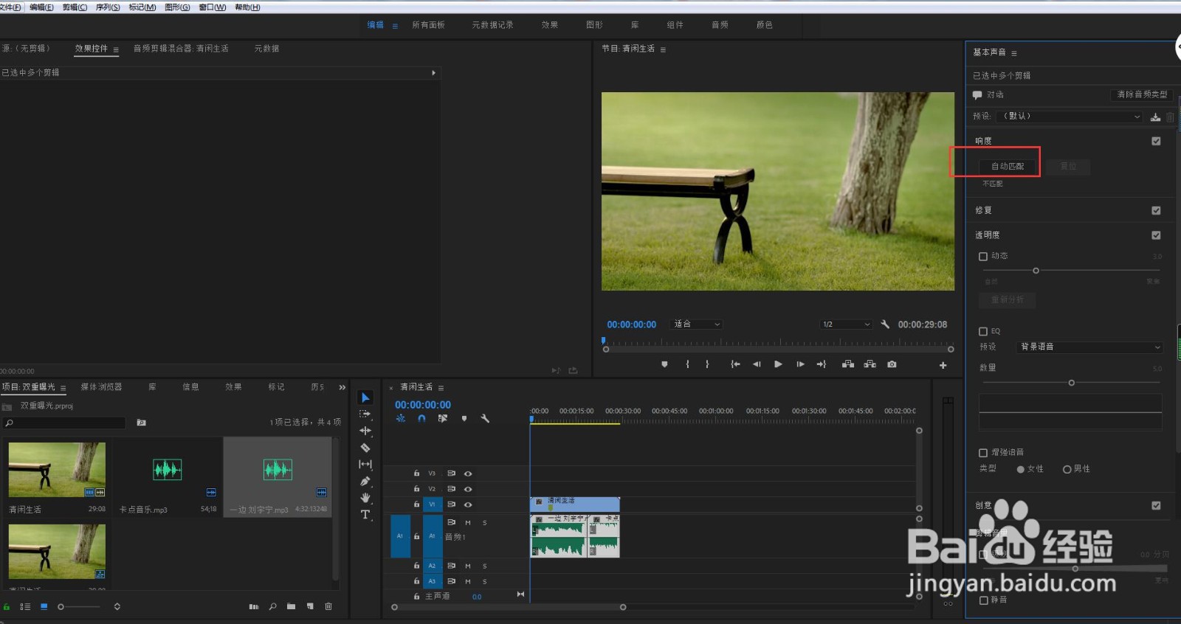Toggle V3 track output eye
Viewport: 1181px width, 624px height.
point(468,474)
